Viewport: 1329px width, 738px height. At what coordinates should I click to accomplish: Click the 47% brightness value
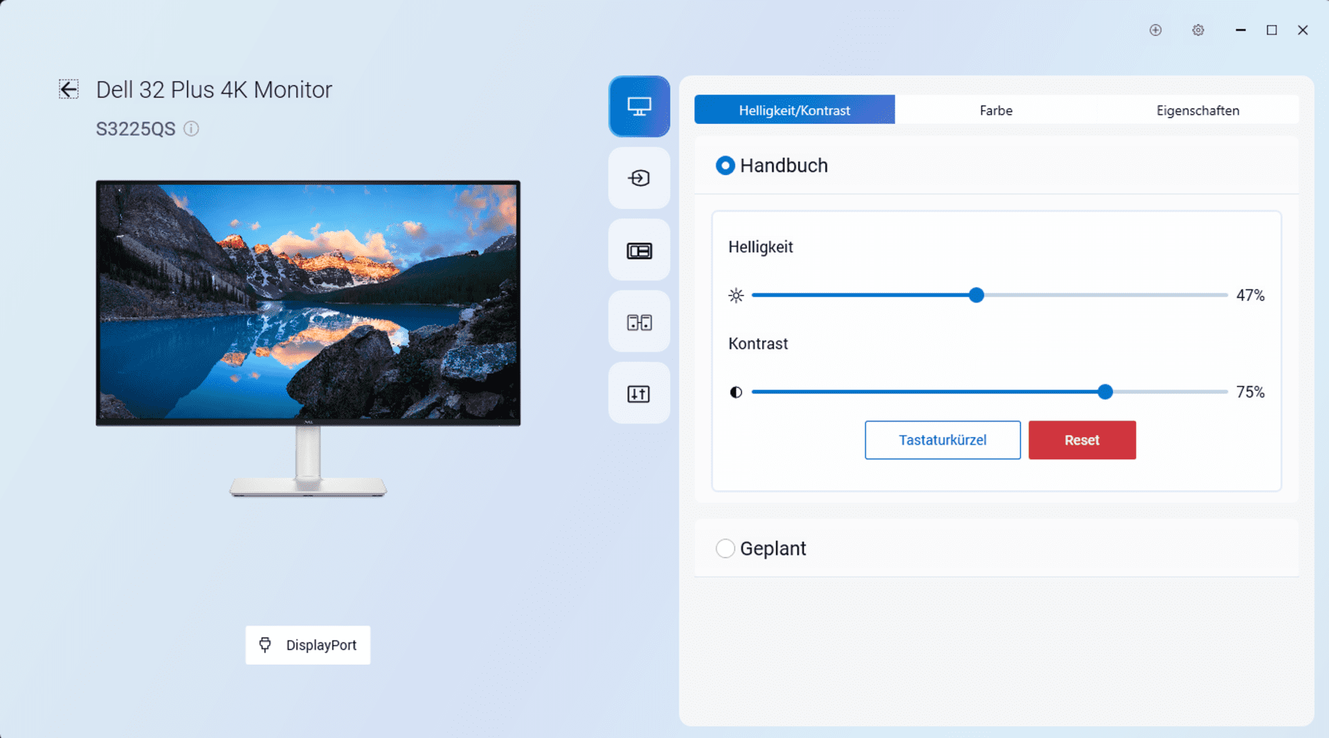point(1250,295)
